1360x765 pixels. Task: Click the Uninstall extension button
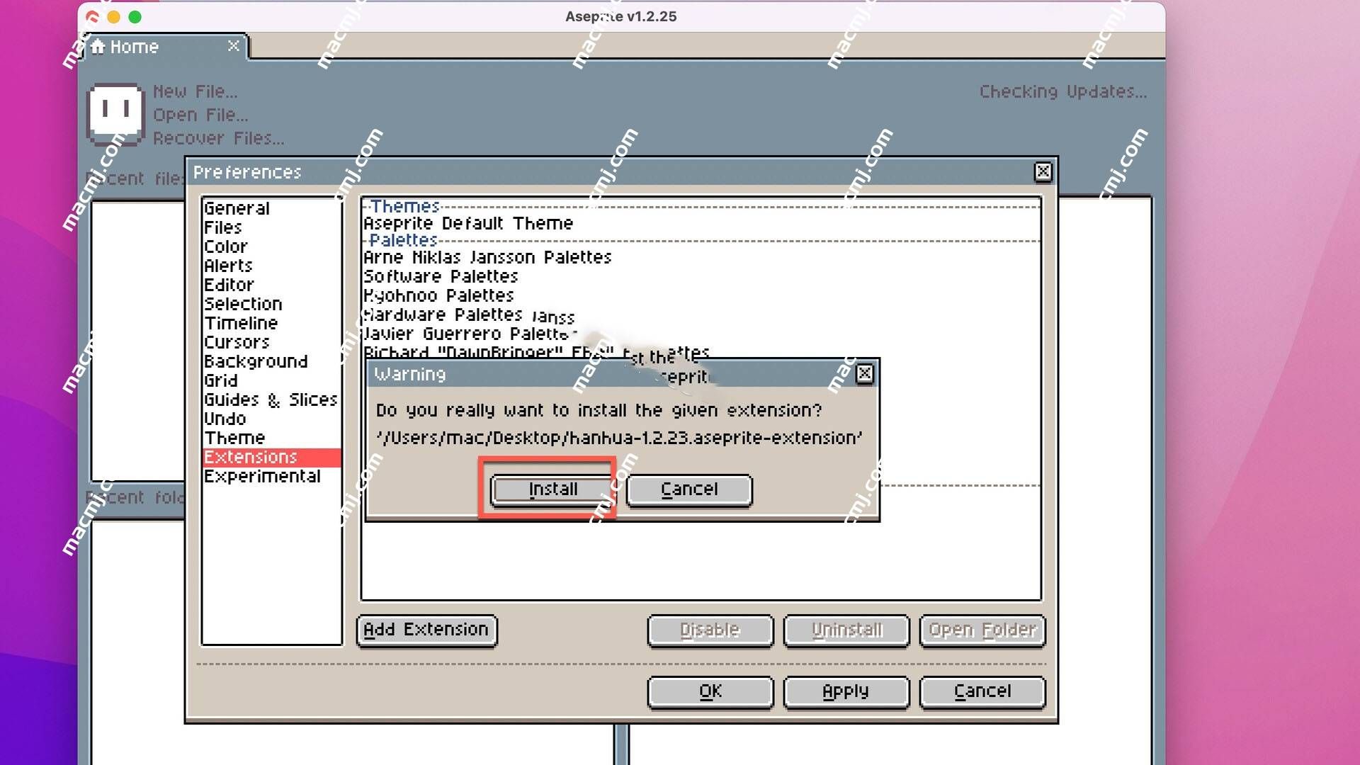846,630
